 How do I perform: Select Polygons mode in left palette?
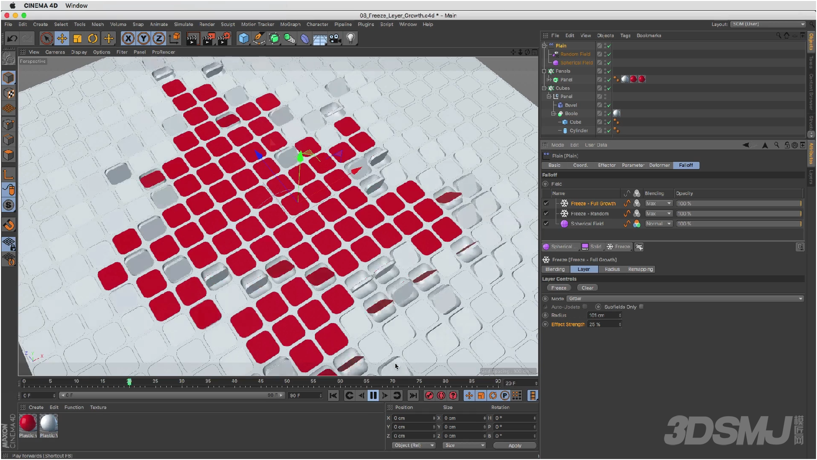(9, 155)
